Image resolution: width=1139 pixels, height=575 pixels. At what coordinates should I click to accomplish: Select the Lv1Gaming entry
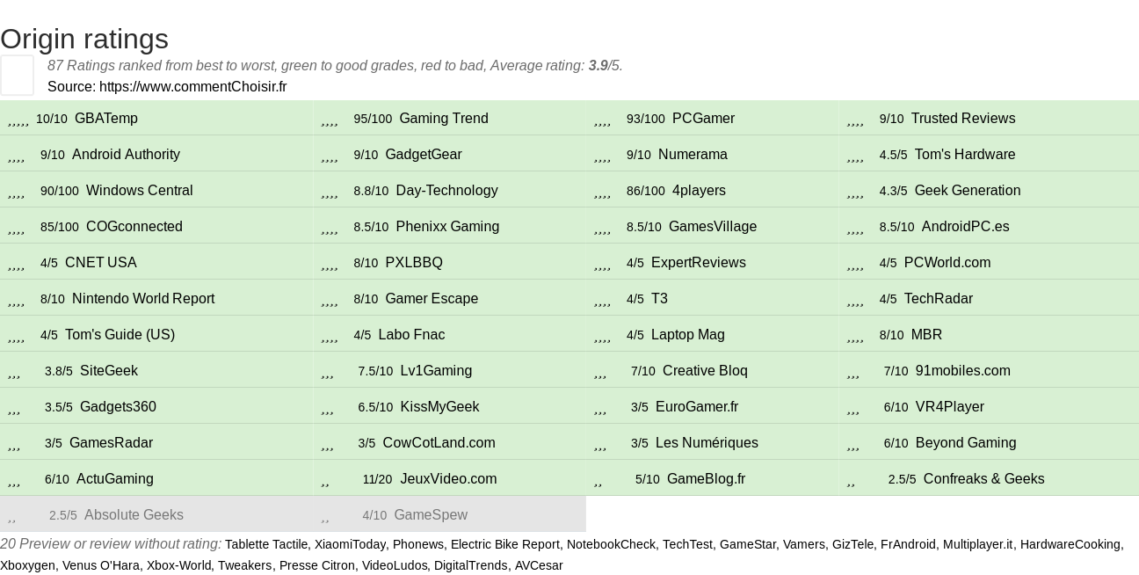click(x=436, y=371)
